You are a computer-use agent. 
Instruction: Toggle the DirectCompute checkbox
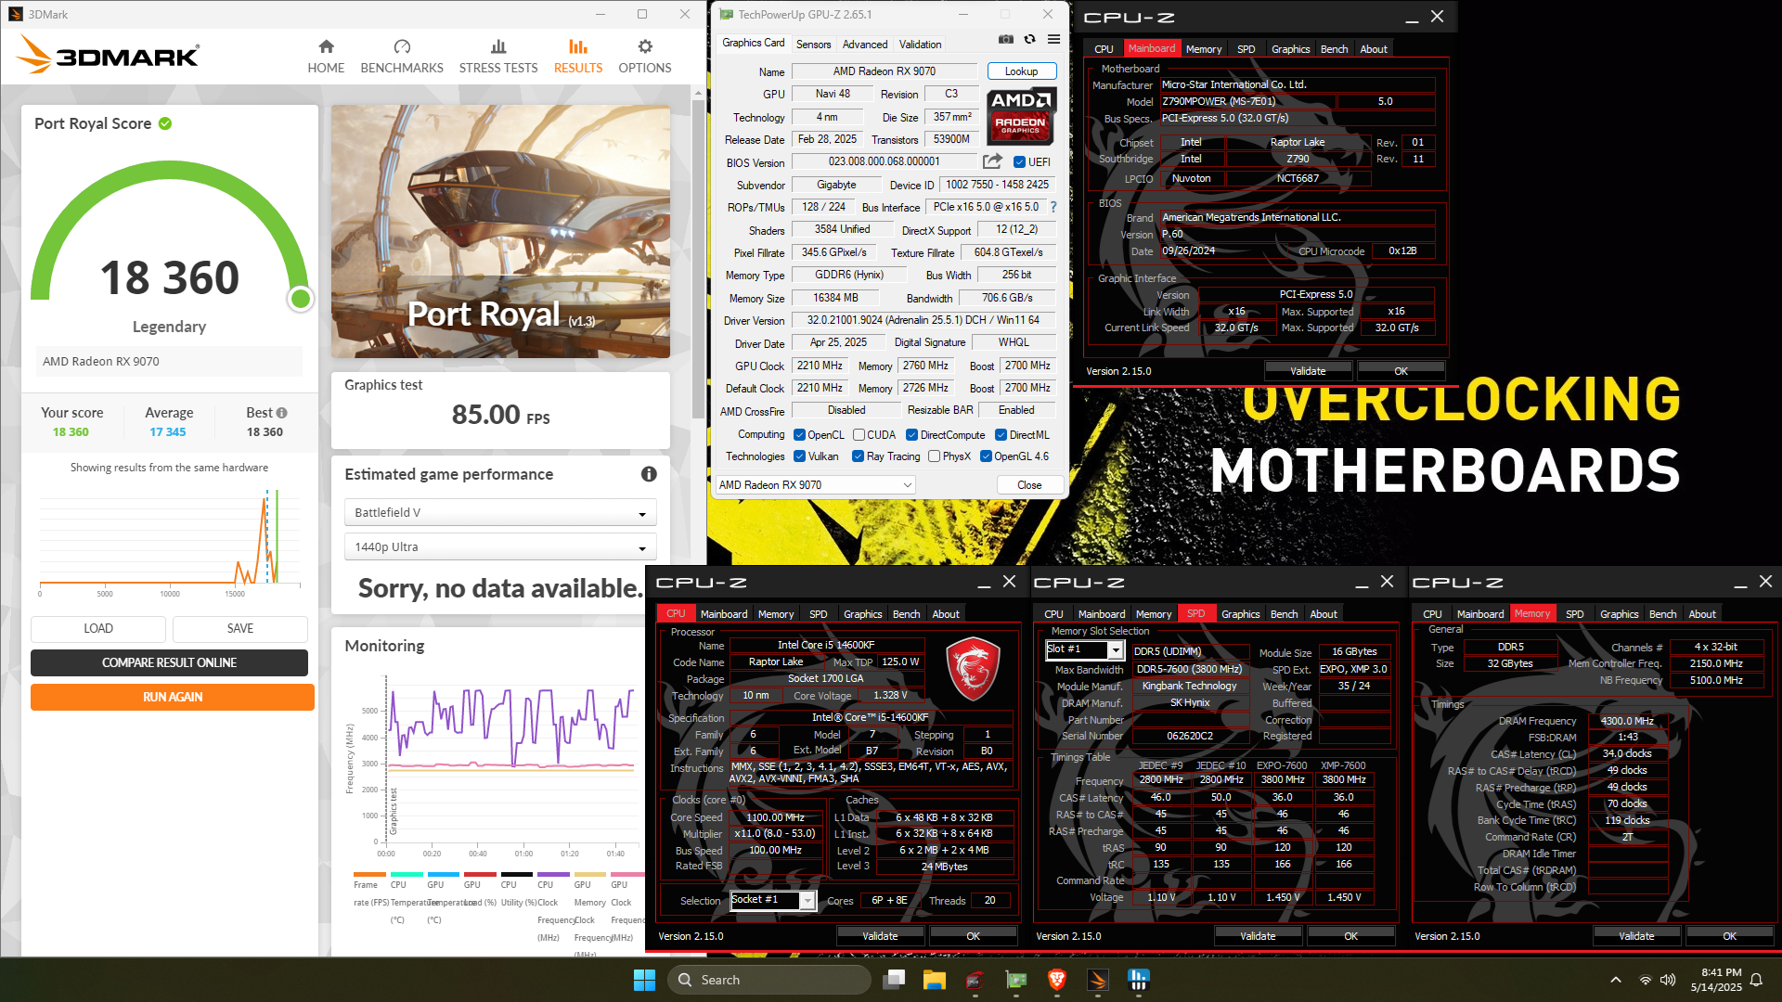coord(911,435)
